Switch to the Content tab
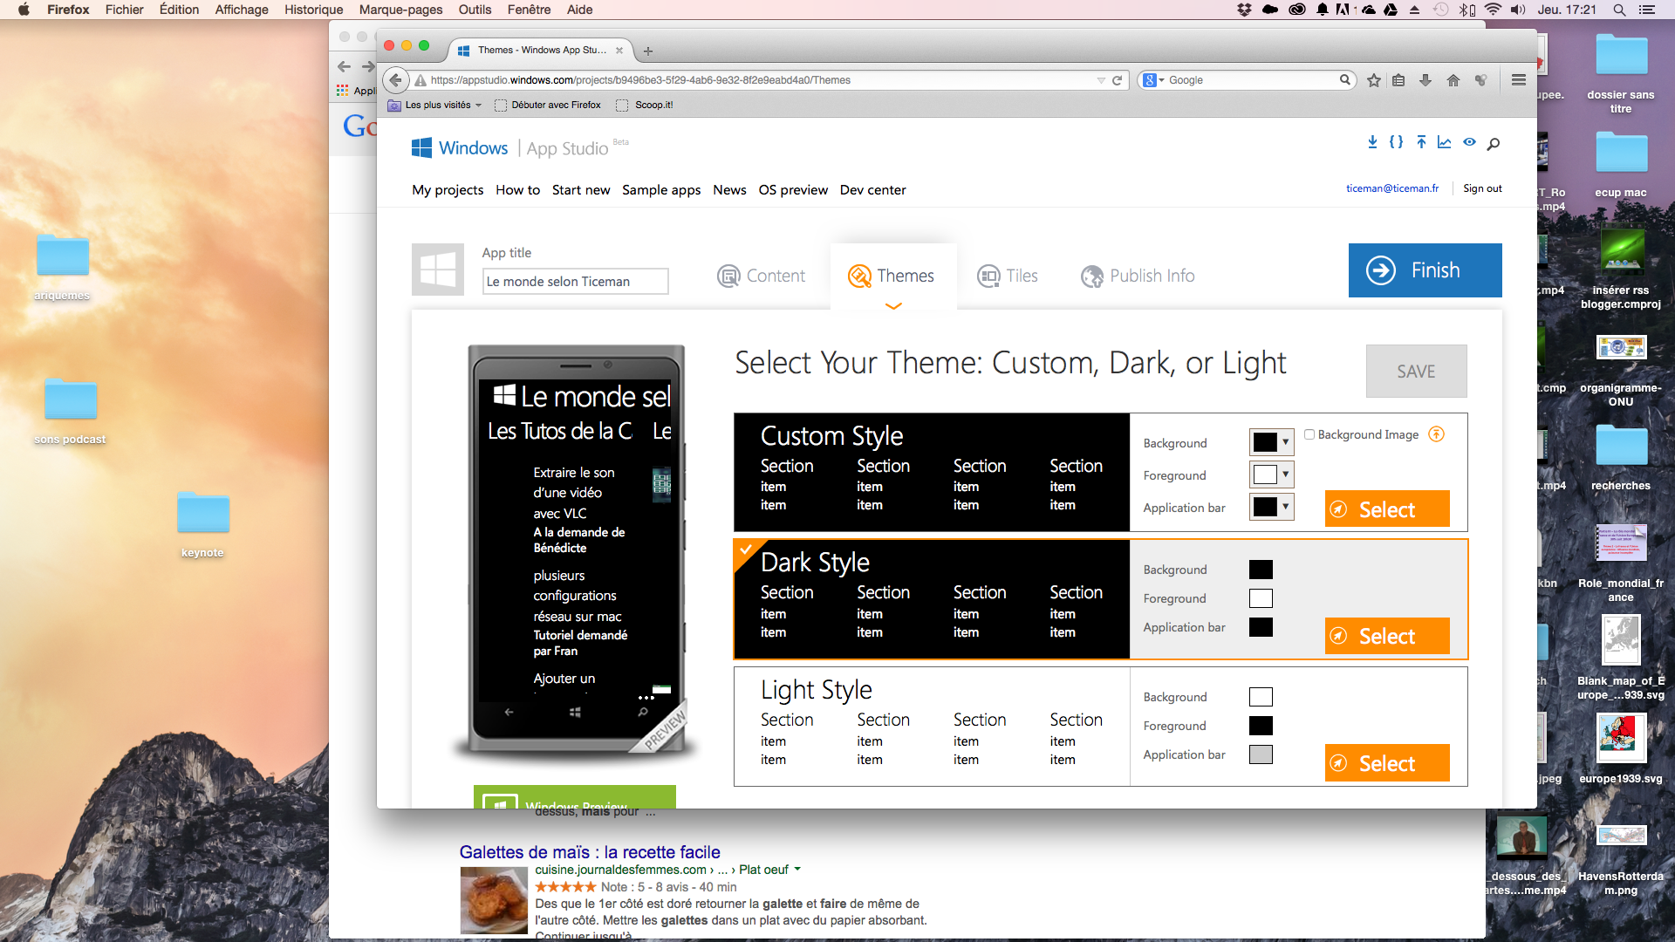This screenshot has width=1675, height=942. pyautogui.click(x=761, y=276)
